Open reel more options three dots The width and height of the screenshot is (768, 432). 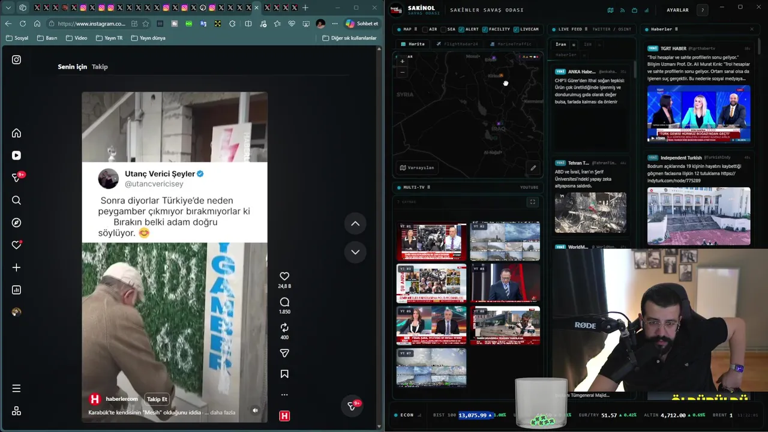[284, 395]
